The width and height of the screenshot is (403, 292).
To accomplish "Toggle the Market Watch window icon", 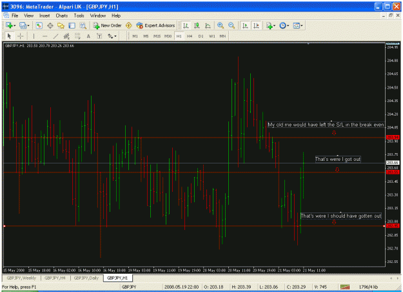I will point(39,25).
